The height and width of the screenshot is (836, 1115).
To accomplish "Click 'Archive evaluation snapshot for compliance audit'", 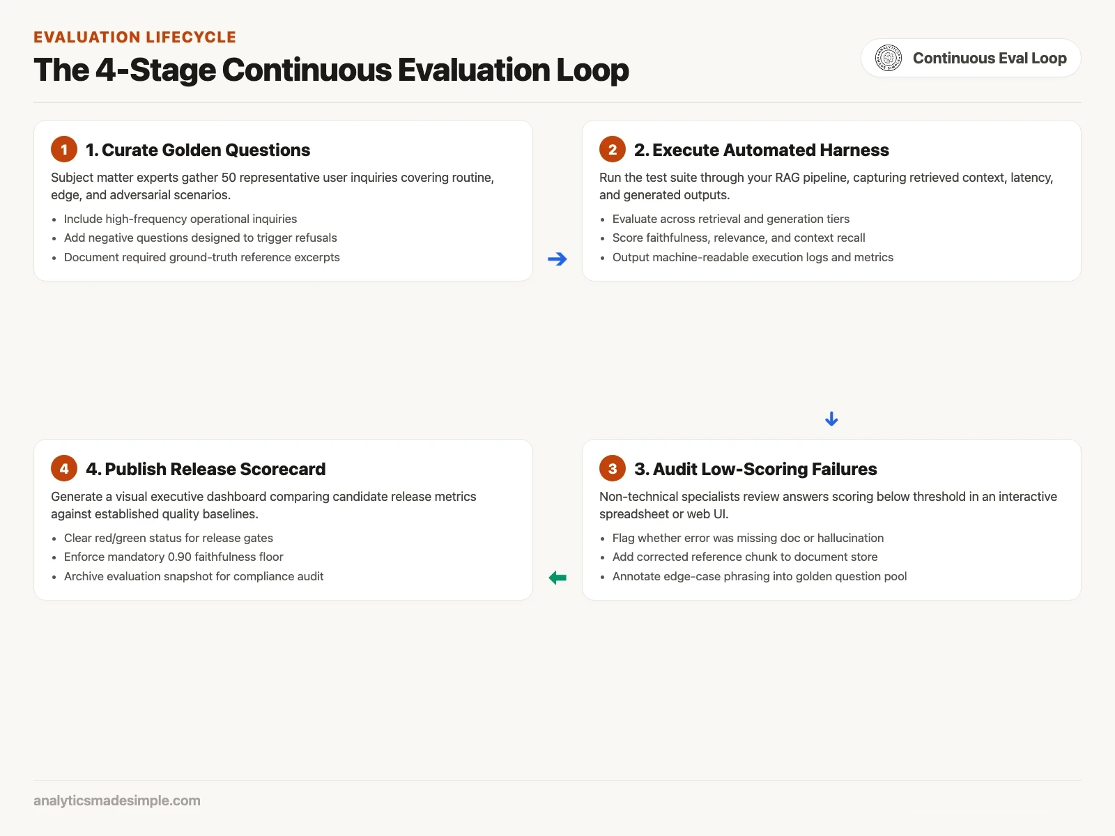I will 194,576.
